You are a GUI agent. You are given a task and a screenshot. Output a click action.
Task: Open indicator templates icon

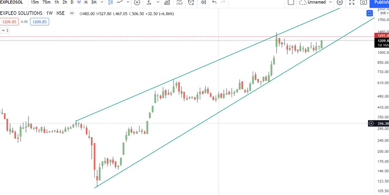pos(179,2)
